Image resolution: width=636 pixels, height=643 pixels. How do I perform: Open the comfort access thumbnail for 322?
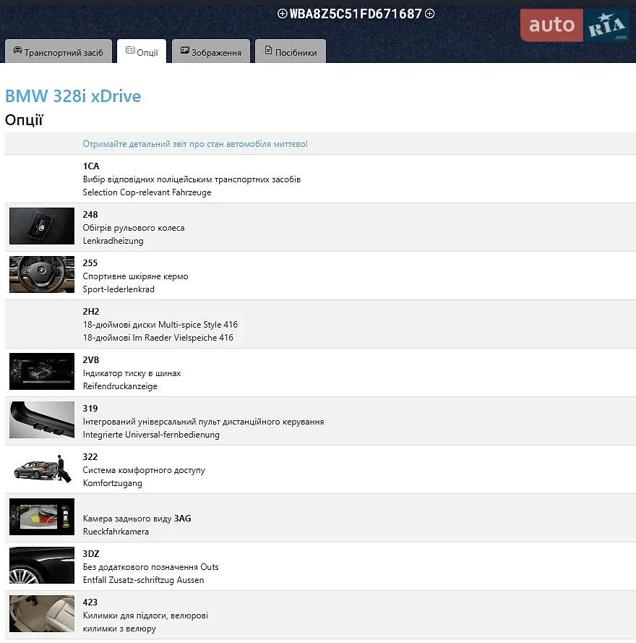[42, 468]
